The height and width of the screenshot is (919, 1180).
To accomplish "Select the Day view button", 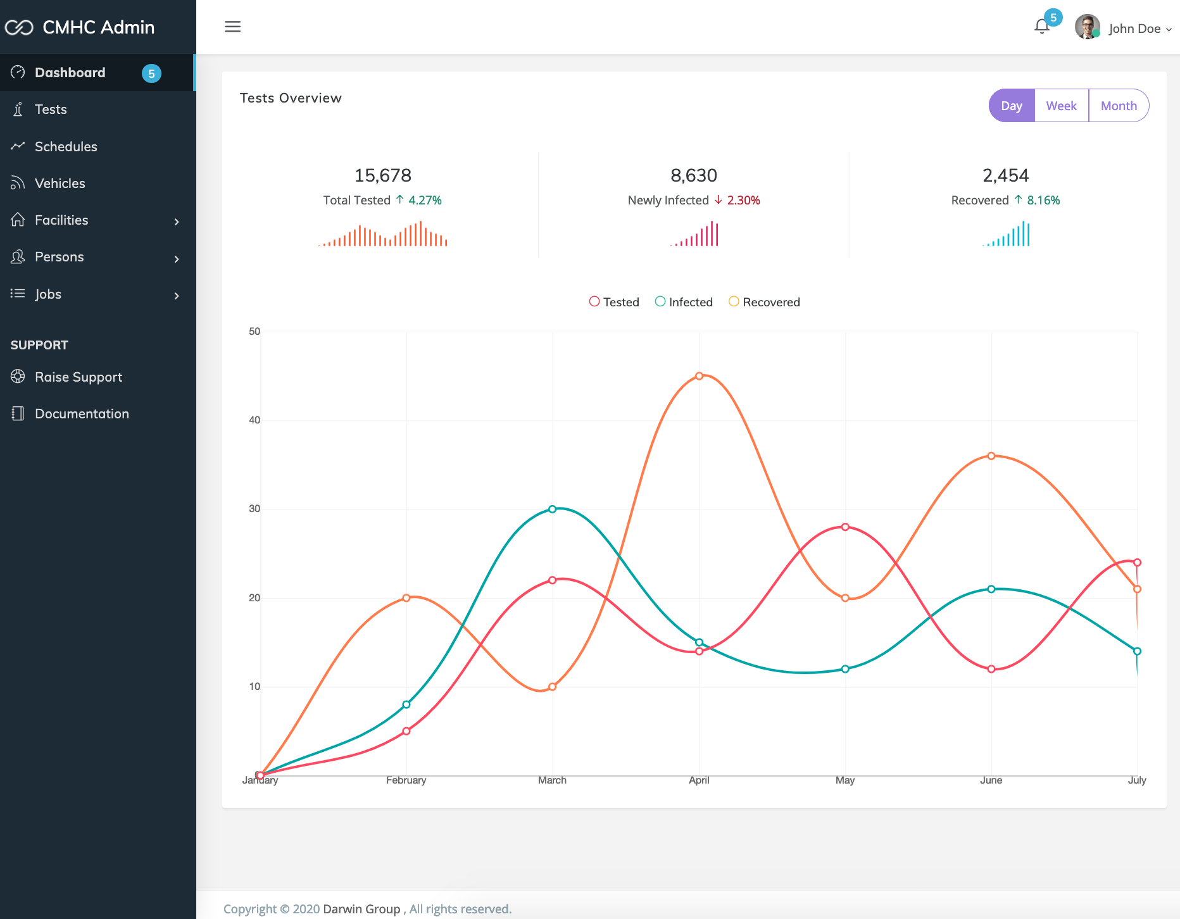I will [1012, 106].
